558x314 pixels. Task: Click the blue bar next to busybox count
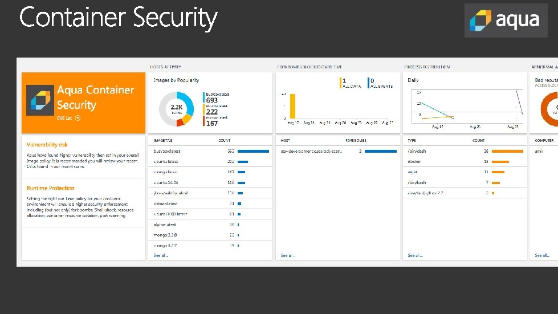coord(253,151)
